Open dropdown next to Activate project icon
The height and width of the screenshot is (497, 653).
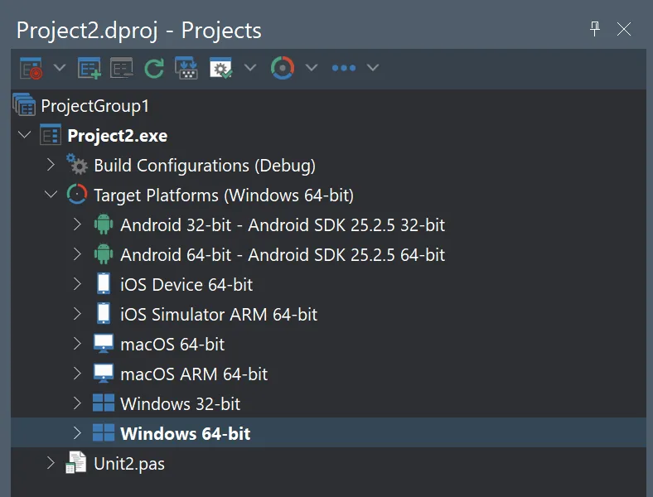pyautogui.click(x=60, y=67)
